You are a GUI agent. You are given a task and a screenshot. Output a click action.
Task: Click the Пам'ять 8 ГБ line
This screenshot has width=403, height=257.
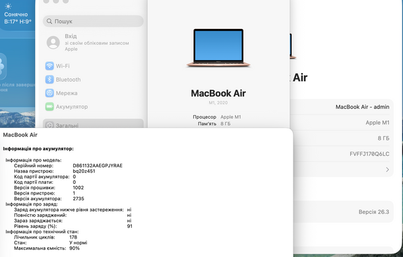(214, 124)
